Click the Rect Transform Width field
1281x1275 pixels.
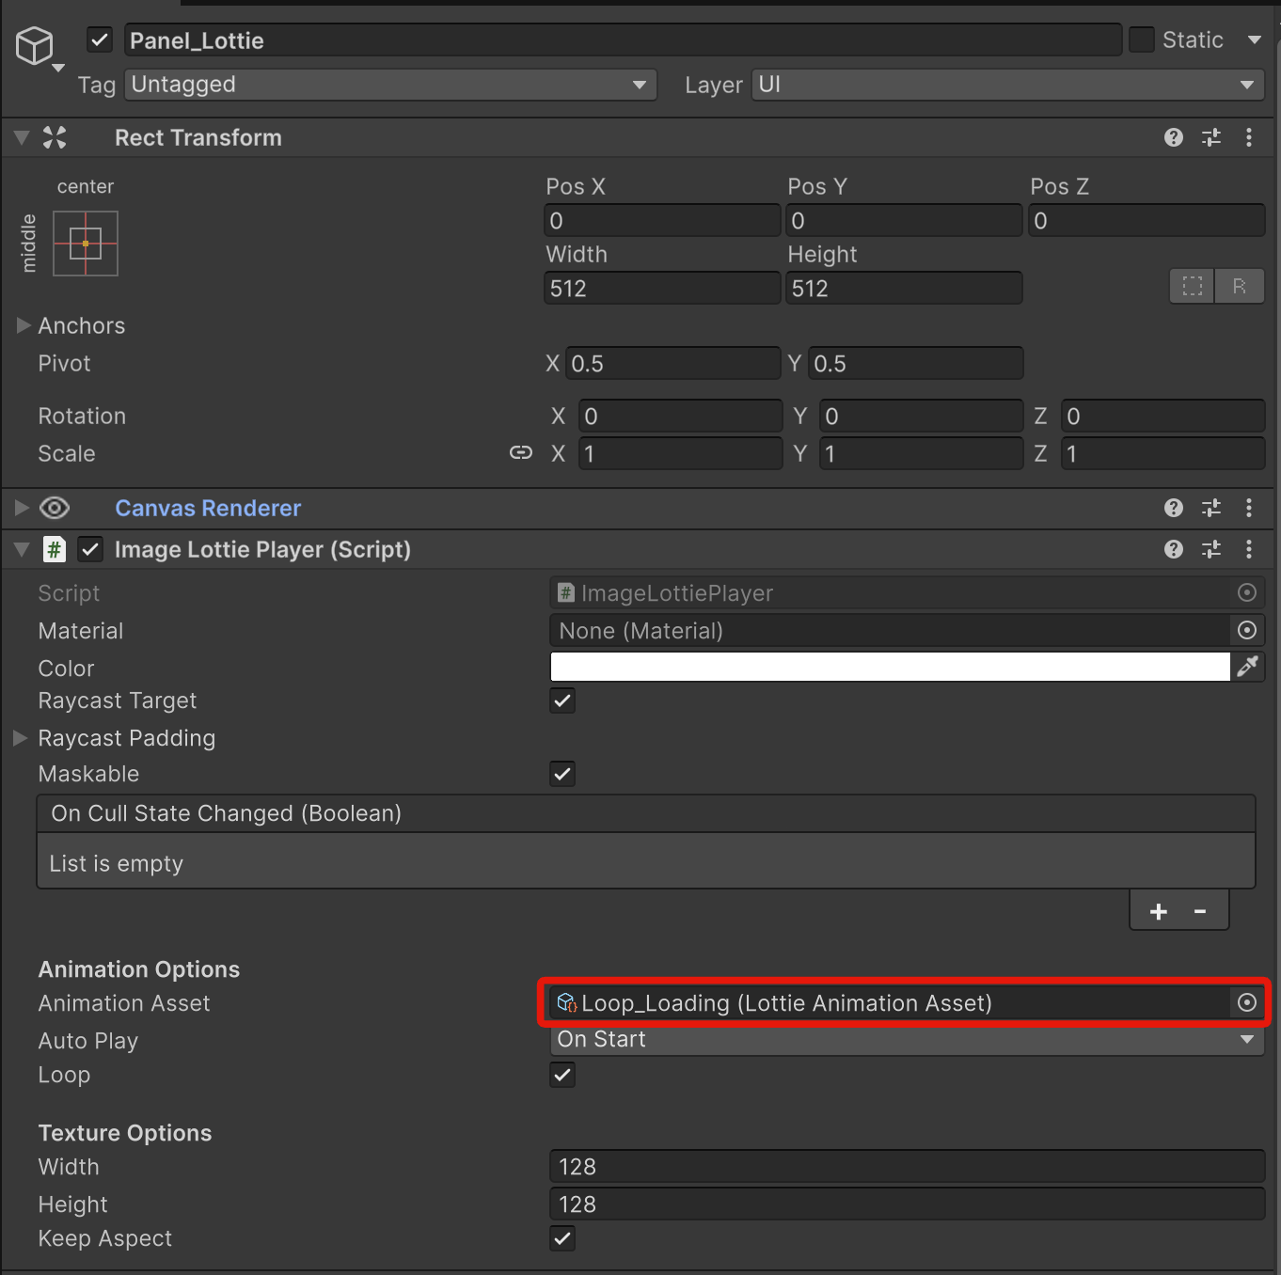coord(662,288)
